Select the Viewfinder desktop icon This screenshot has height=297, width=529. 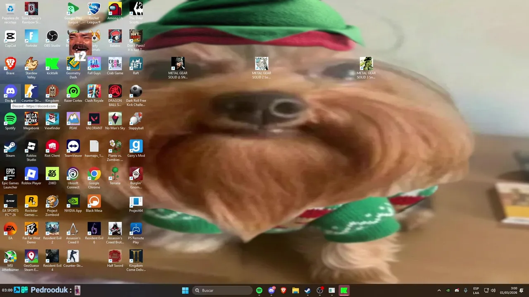pyautogui.click(x=52, y=121)
